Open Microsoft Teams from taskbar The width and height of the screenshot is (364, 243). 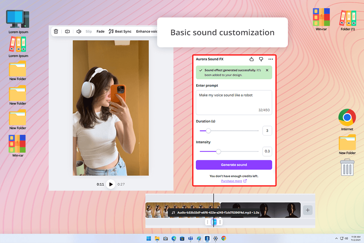[x=191, y=238]
